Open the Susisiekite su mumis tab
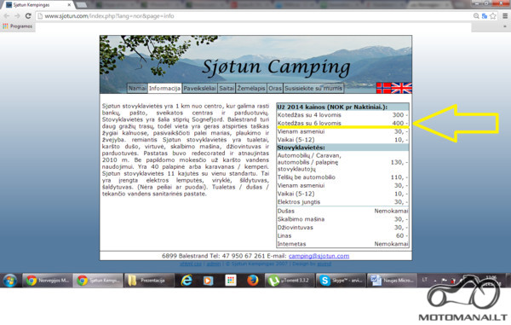The image size is (511, 325). pyautogui.click(x=313, y=88)
